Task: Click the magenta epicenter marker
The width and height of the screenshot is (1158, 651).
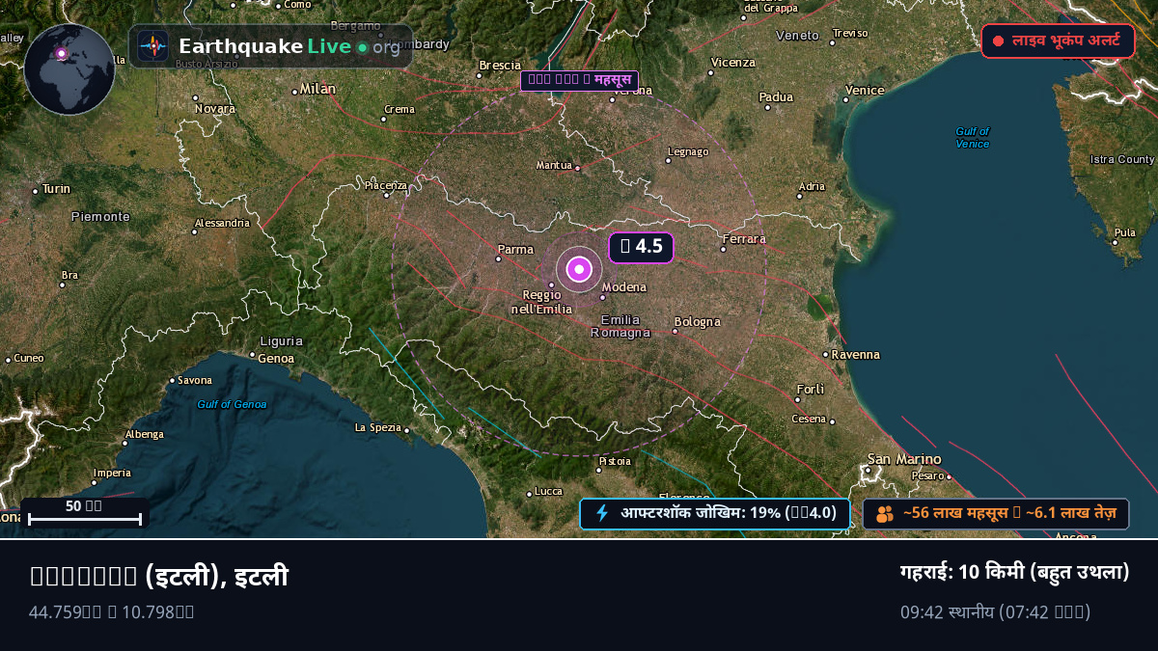Action: 579,269
